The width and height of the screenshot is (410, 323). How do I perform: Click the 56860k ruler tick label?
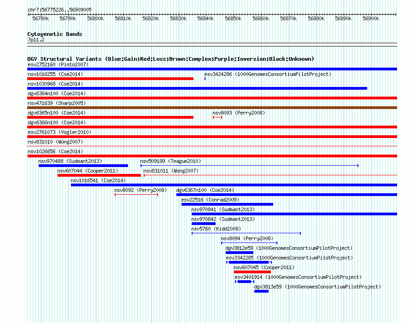click(261, 18)
